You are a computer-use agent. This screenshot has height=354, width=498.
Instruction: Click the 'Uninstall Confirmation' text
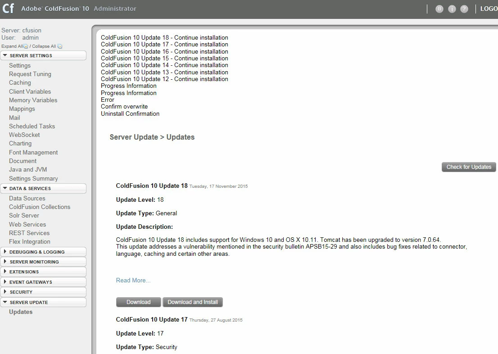point(130,113)
